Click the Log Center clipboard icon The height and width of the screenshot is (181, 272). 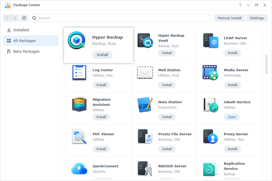[x=79, y=73]
